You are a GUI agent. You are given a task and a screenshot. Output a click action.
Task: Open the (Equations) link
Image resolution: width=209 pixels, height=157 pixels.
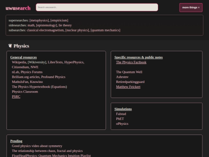[59, 87]
